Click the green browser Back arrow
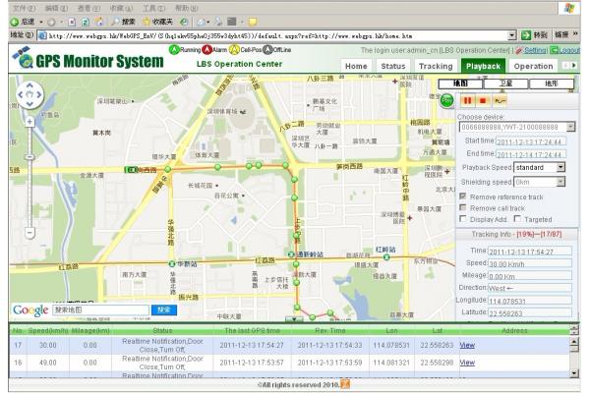 15,22
